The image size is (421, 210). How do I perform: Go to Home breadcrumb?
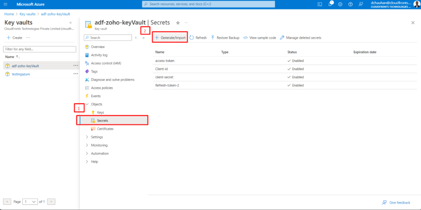coord(9,14)
